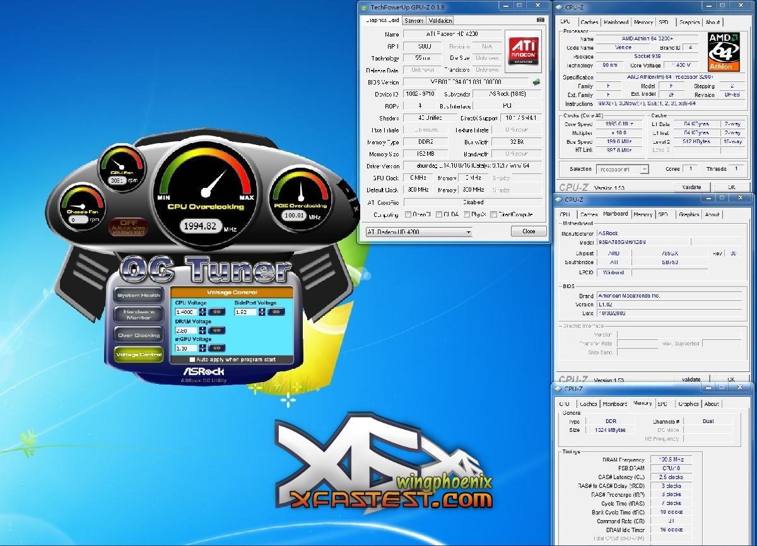Viewport: 757px width, 546px height.
Task: Click GO next to CPU Voltage
Action: [216, 311]
